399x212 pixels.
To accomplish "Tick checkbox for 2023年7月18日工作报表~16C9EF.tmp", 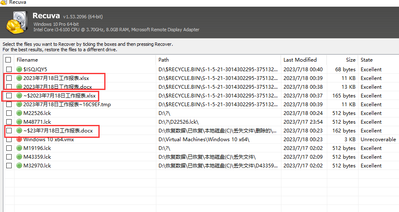I will (x=9, y=104).
